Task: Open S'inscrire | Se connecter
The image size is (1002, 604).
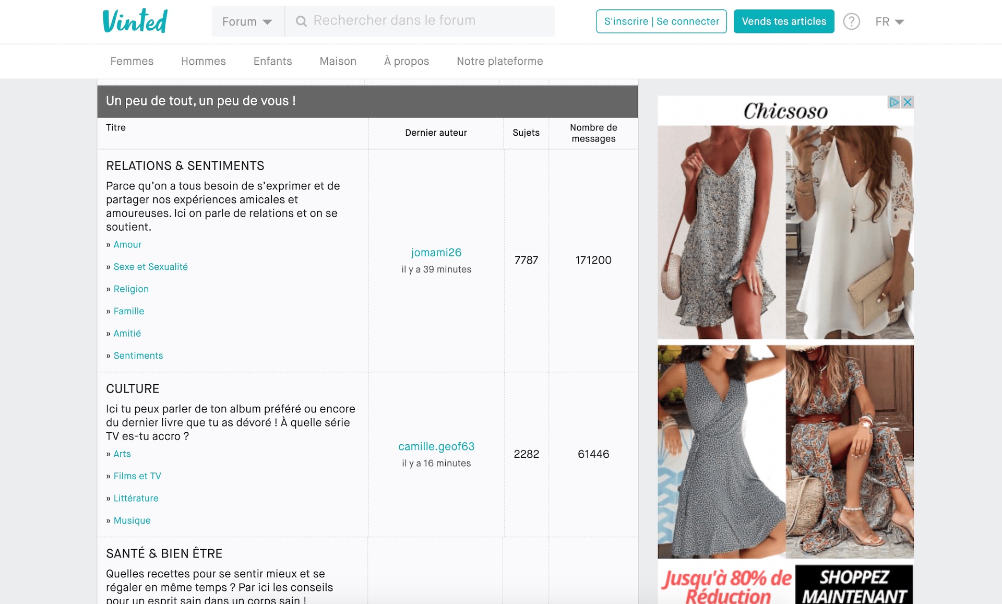Action: click(x=661, y=21)
